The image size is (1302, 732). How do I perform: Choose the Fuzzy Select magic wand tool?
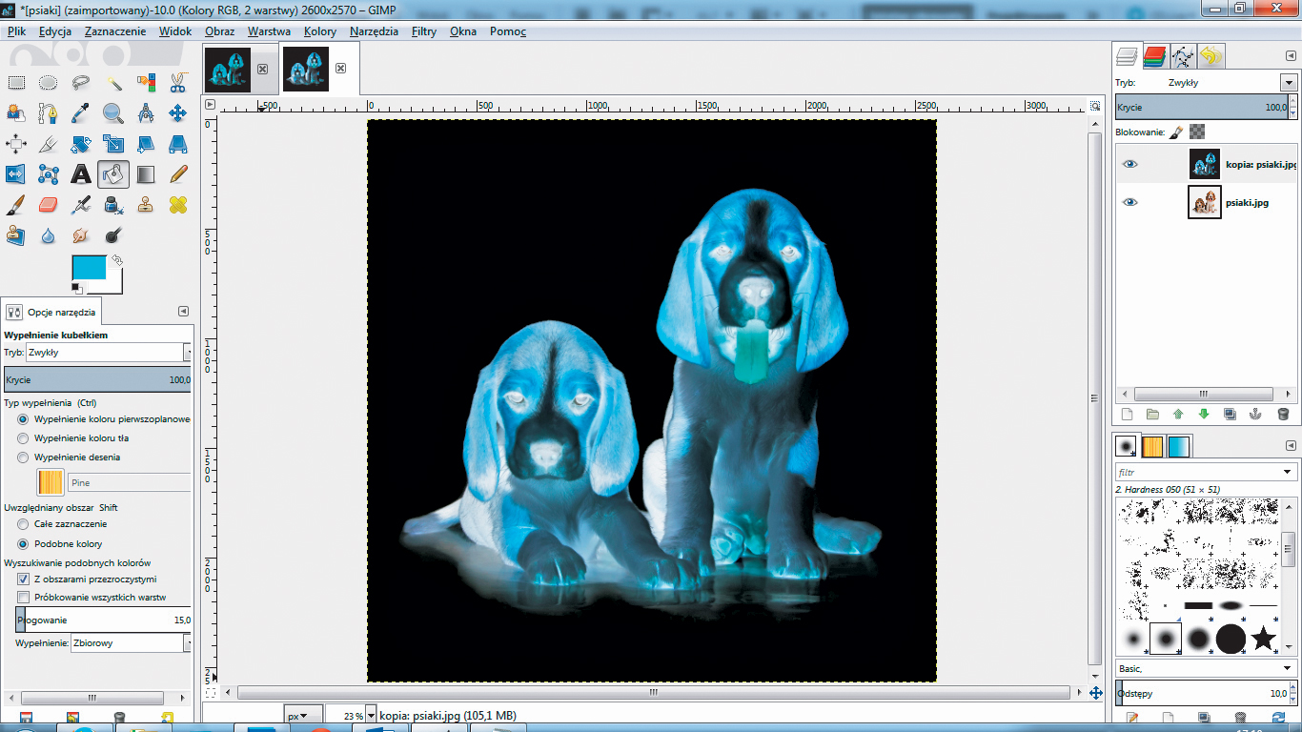pos(113,83)
